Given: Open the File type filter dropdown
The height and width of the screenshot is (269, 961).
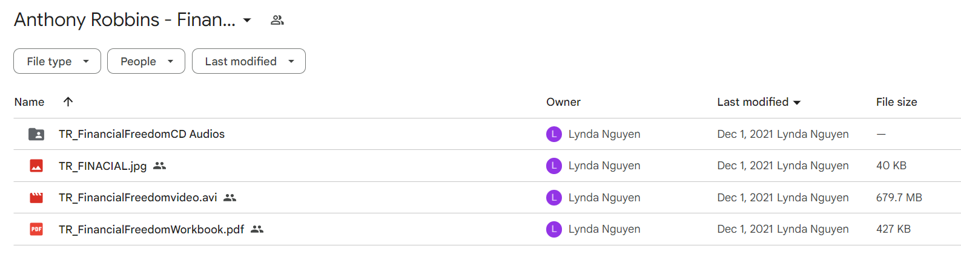Looking at the screenshot, I should 57,61.
